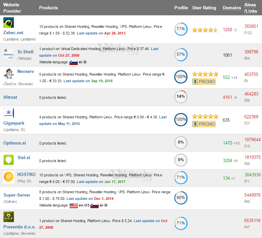
Task: Click Zabec.net's star rating
Action: [205, 30]
